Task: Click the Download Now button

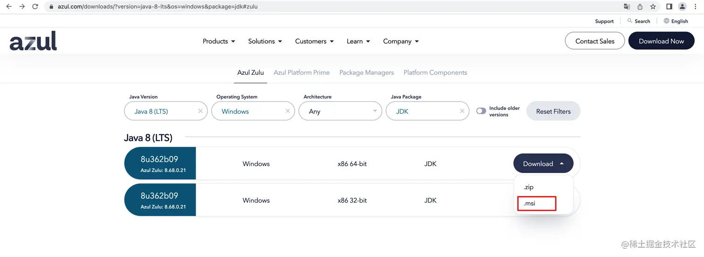Action: (661, 41)
